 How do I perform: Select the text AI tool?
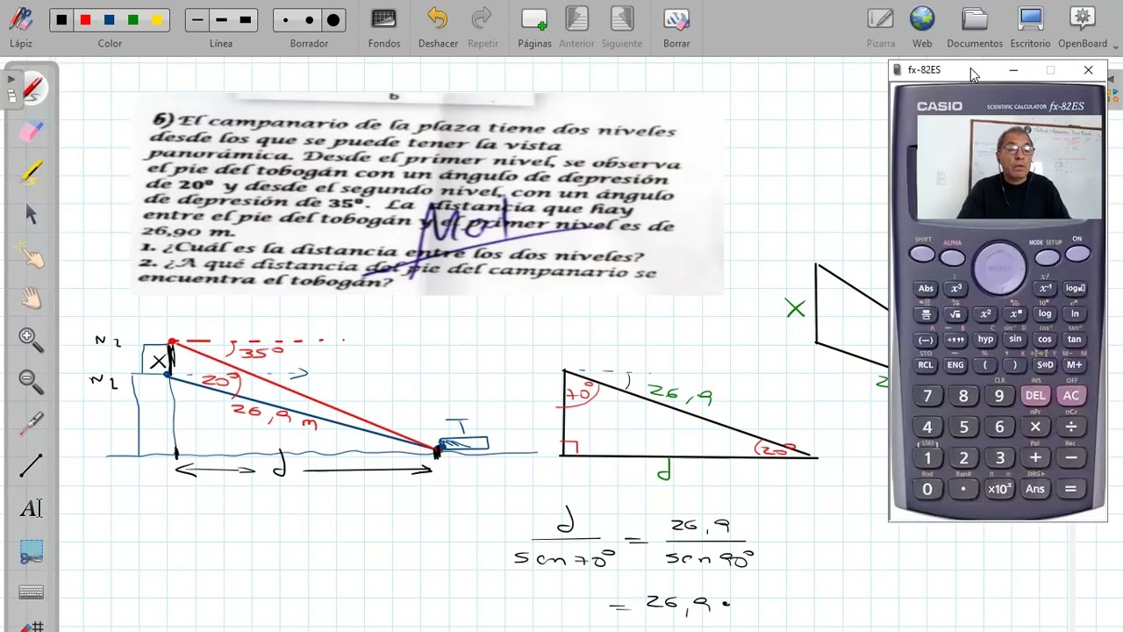point(32,508)
